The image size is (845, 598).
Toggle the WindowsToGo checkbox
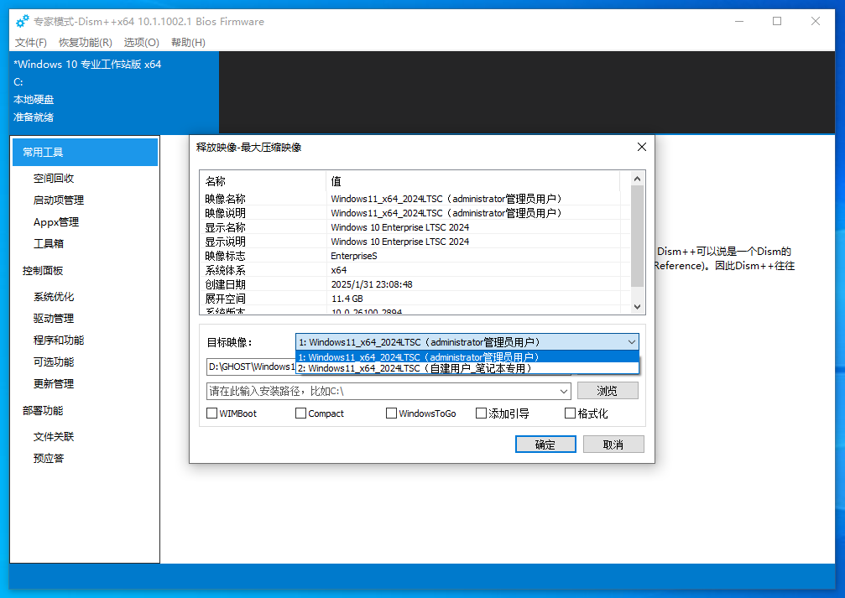coord(391,413)
